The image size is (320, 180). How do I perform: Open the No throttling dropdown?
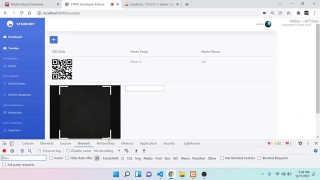[x=107, y=151]
